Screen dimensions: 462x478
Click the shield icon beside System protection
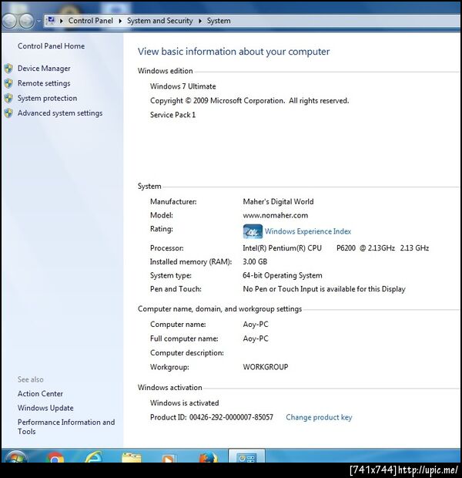(8, 98)
